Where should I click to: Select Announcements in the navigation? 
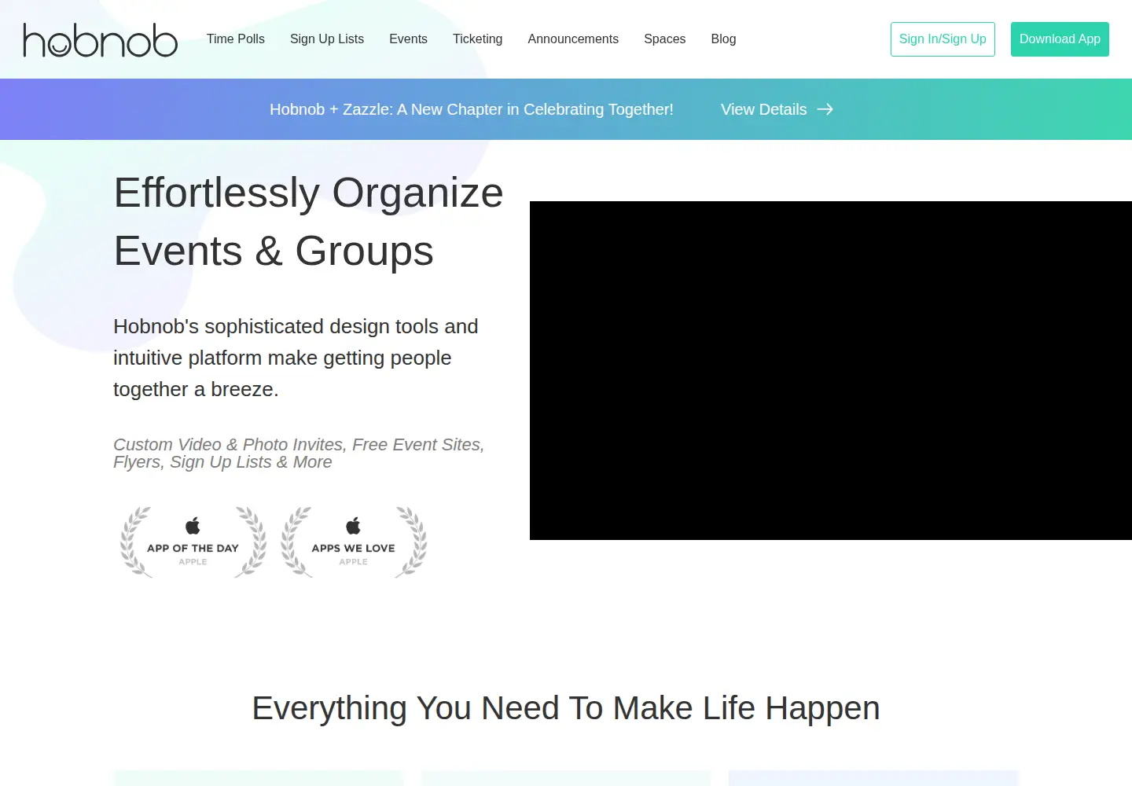(573, 39)
